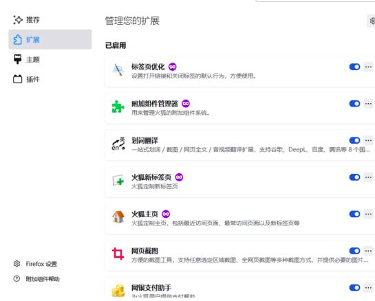Click the green puzzle icon of 附加组件管理器

(x=118, y=107)
